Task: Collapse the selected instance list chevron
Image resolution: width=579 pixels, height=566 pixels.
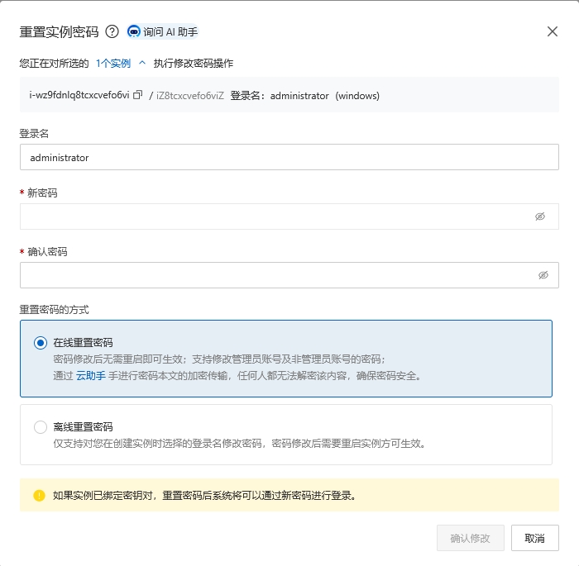Action: (x=142, y=63)
